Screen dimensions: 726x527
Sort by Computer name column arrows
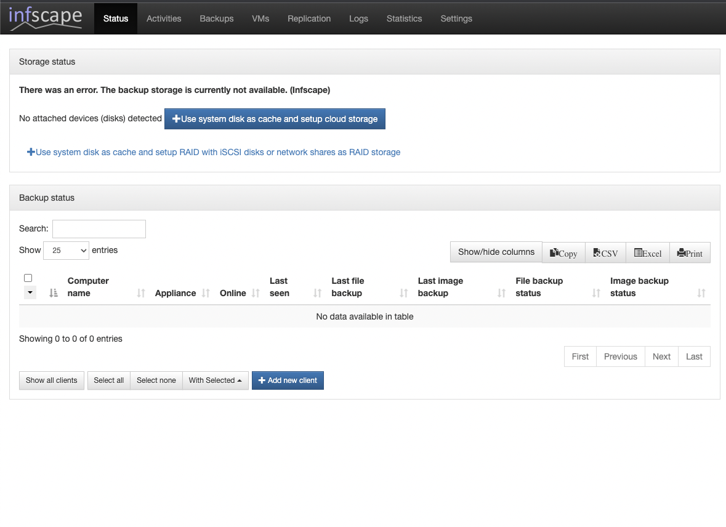141,293
